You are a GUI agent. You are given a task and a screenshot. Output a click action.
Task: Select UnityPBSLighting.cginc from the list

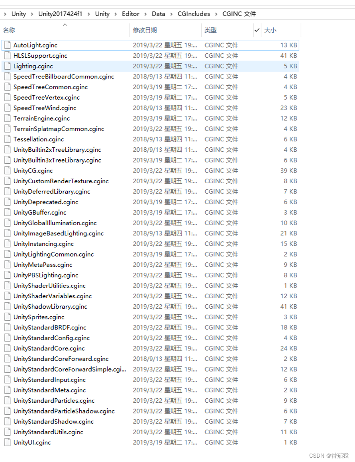click(x=46, y=275)
